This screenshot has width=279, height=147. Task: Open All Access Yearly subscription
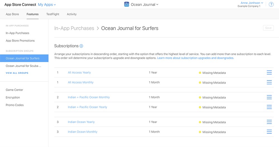(x=79, y=72)
